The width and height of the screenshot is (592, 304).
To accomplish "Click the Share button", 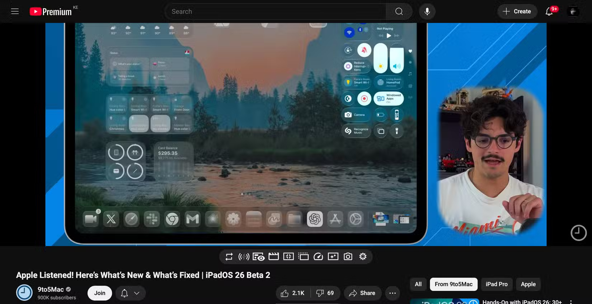I will 362,293.
